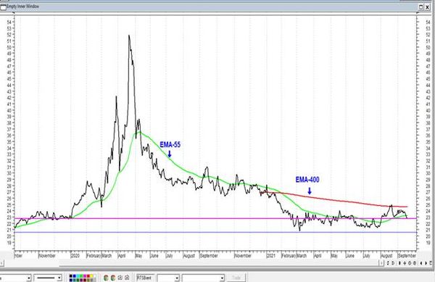Click the first circular refresh icon
The width and height of the screenshot is (435, 282).
pyautogui.click(x=106, y=278)
